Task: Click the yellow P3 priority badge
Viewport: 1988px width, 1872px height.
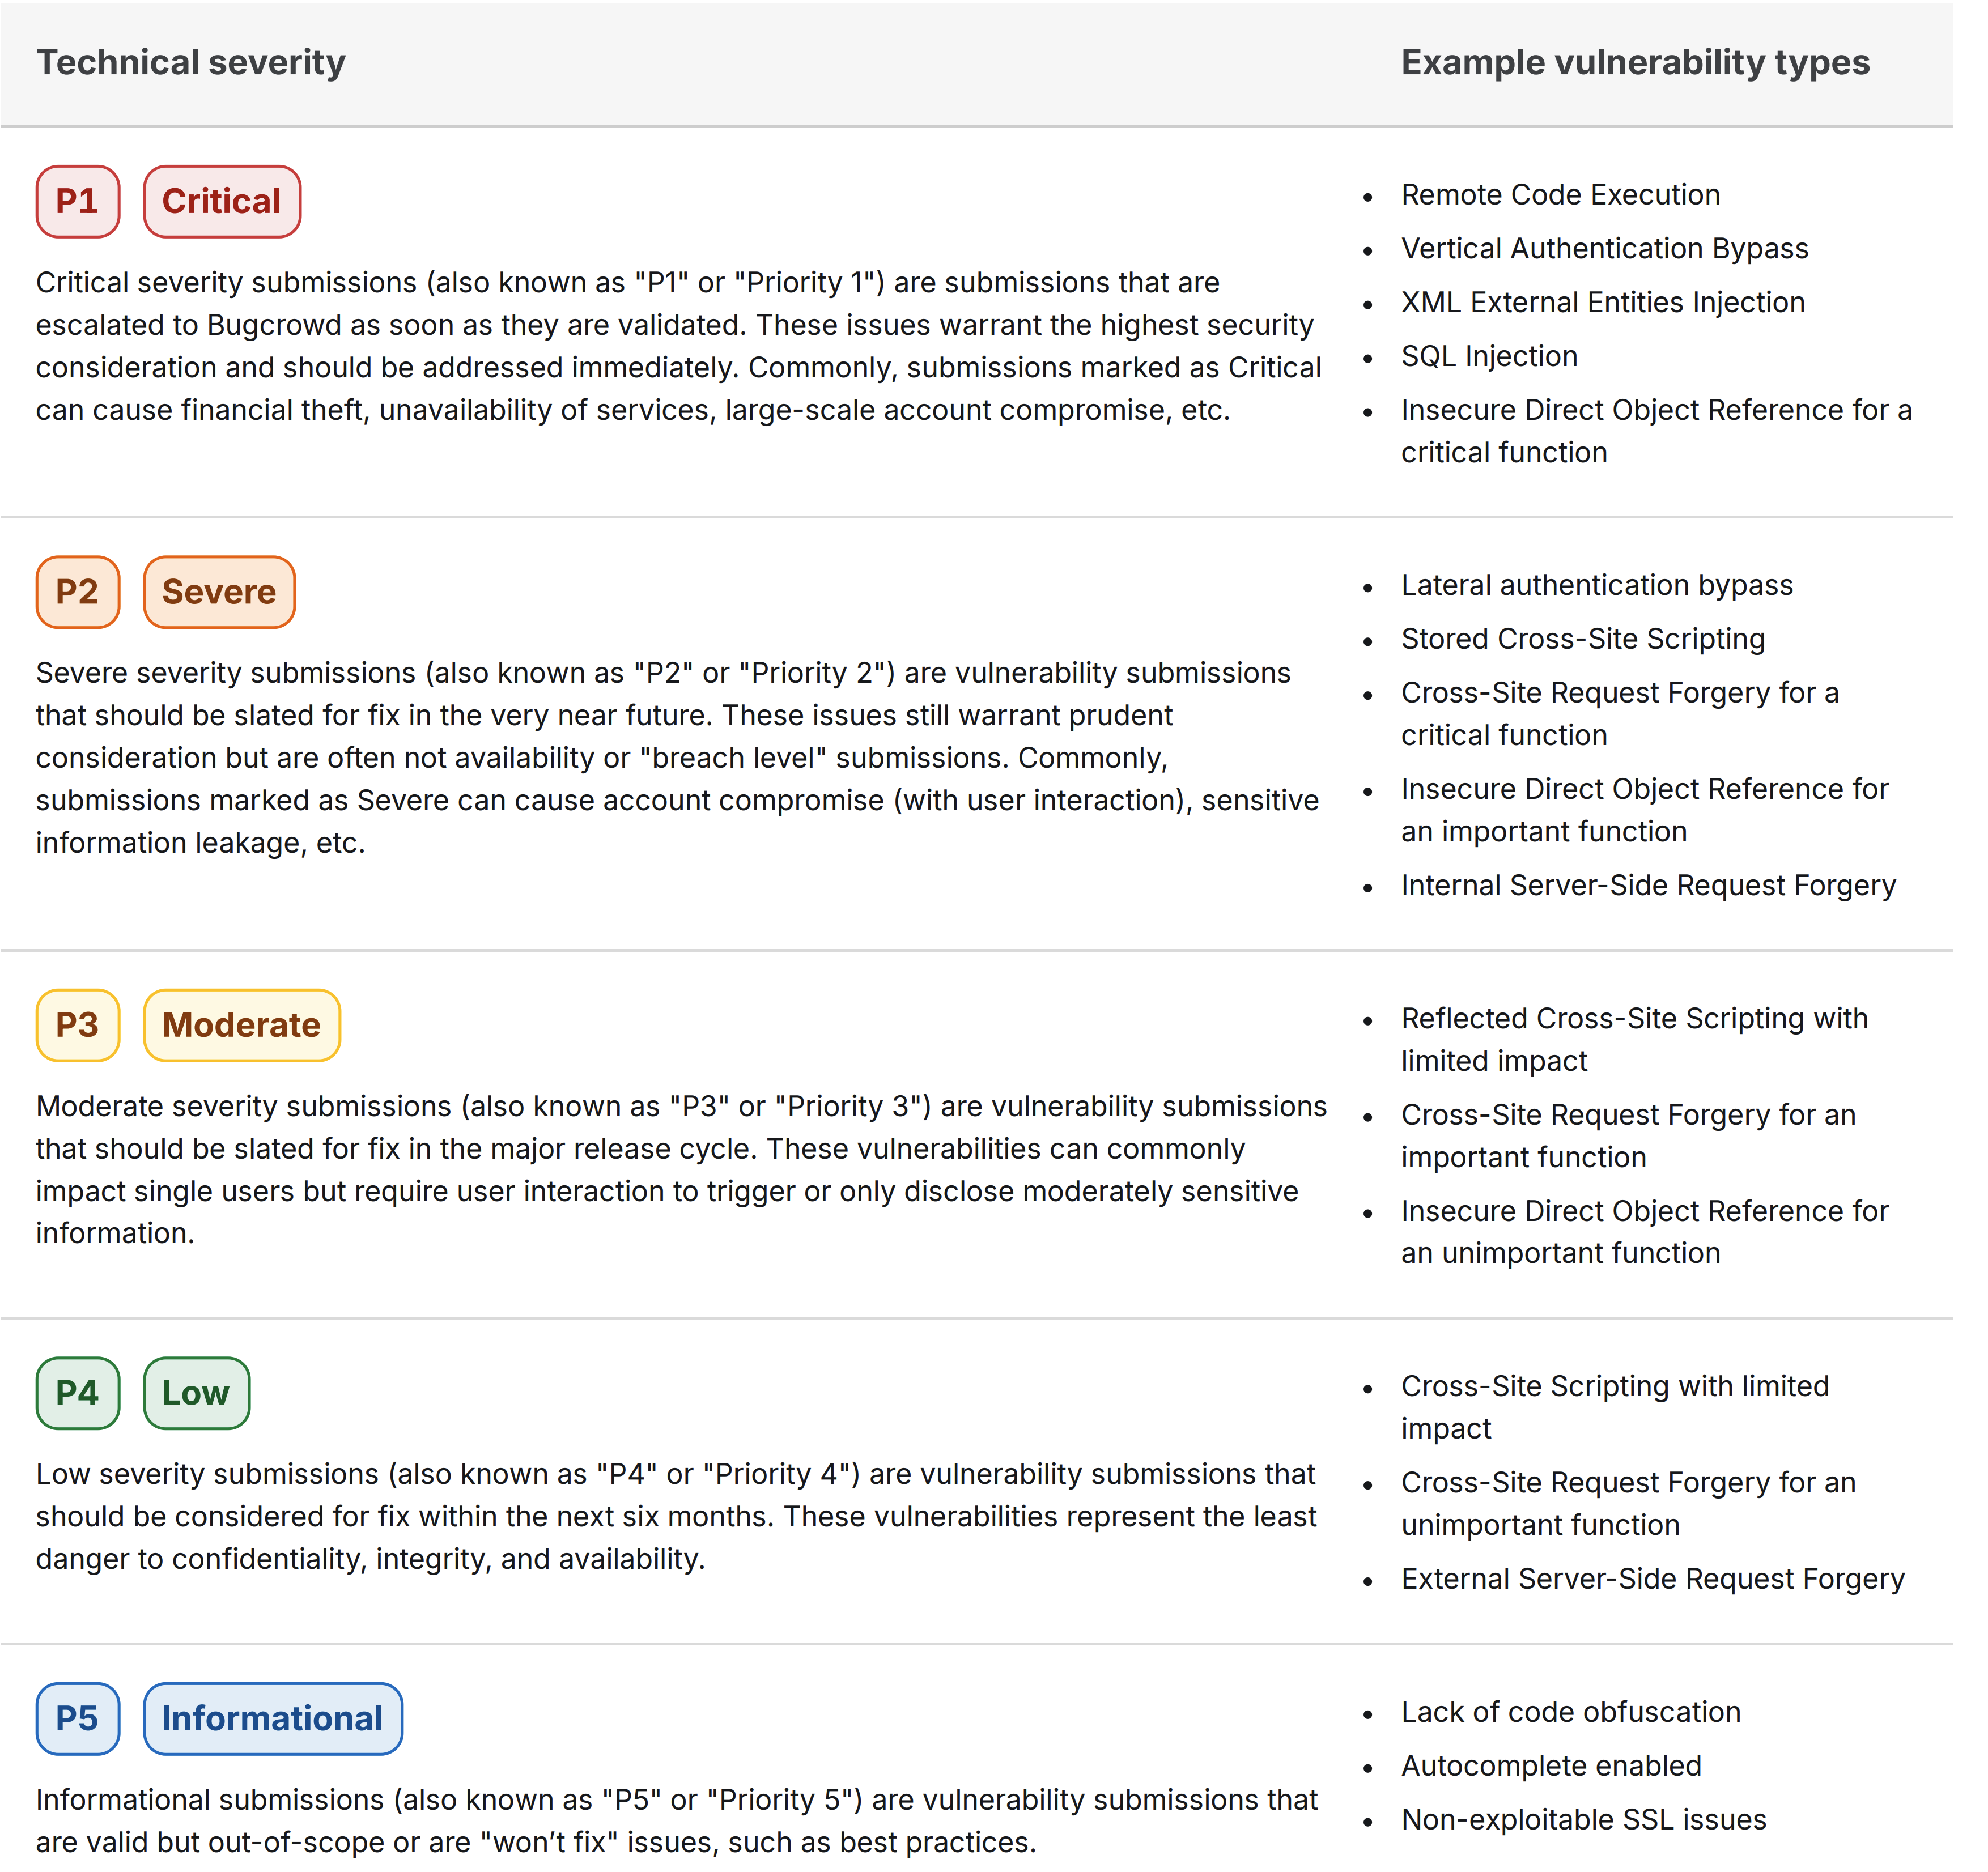Action: pyautogui.click(x=78, y=1026)
